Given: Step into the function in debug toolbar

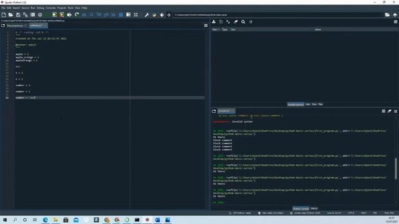Looking at the screenshot, I should click(99, 15).
